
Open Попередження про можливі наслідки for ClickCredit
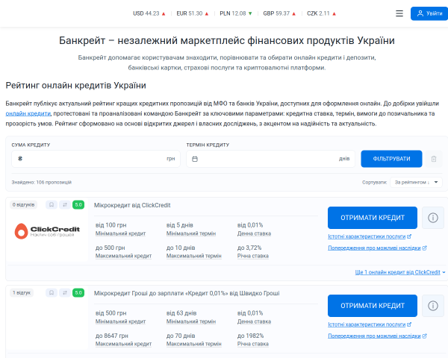tap(377, 248)
